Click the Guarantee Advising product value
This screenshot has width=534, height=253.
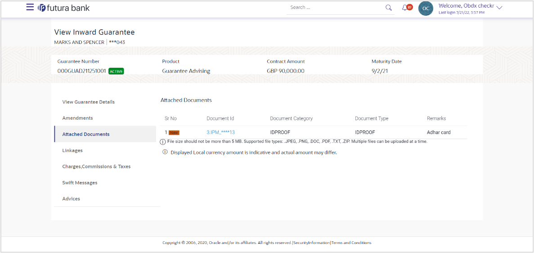[x=186, y=71]
